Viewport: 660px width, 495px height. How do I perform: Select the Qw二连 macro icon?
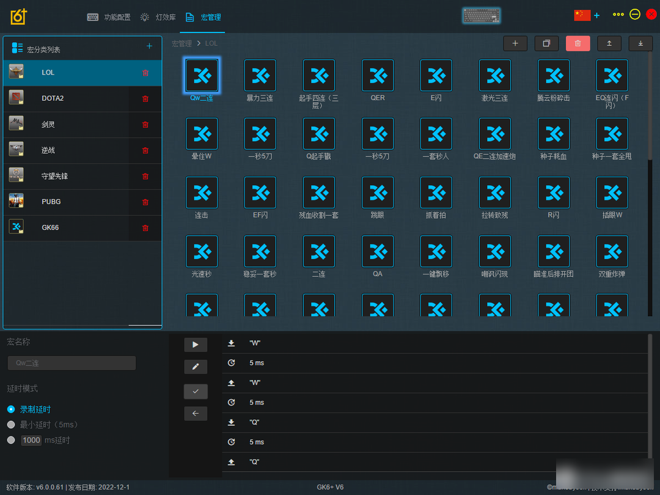[x=202, y=75]
